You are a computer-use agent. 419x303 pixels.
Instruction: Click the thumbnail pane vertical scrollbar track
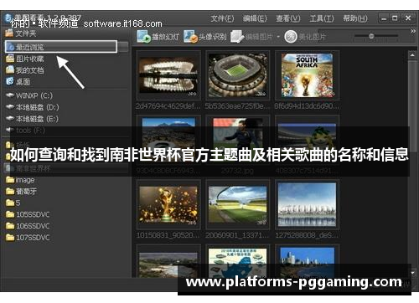tap(412, 163)
